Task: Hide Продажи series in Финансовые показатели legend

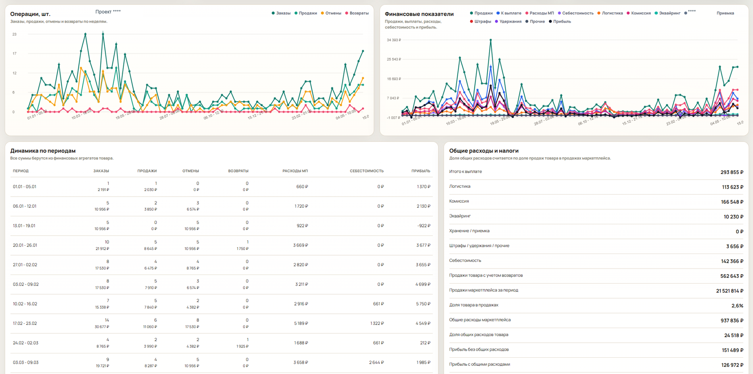Action: [481, 13]
